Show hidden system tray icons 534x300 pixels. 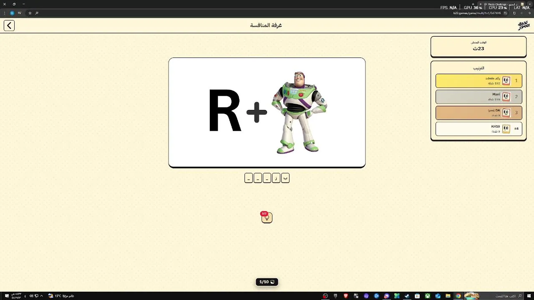tap(41, 296)
